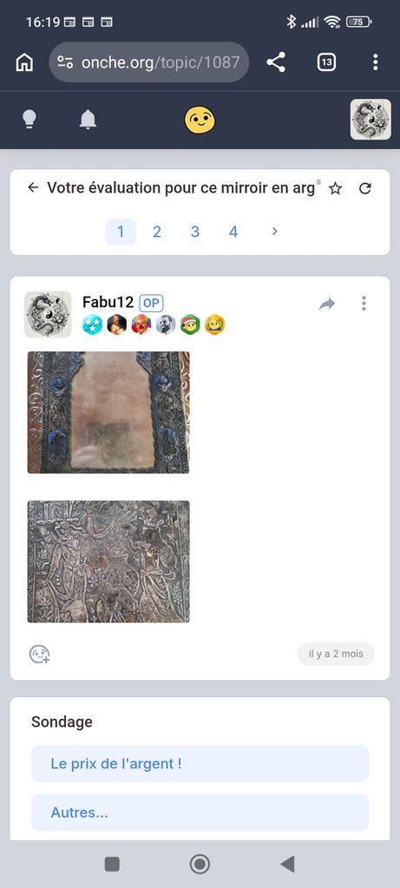Switch to page 4 of topic
Viewport: 400px width, 888px height.
pos(233,232)
